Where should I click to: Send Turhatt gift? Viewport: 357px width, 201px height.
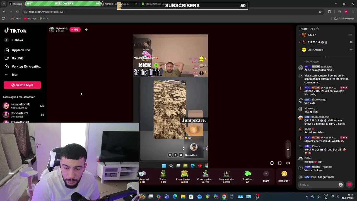(x=163, y=176)
